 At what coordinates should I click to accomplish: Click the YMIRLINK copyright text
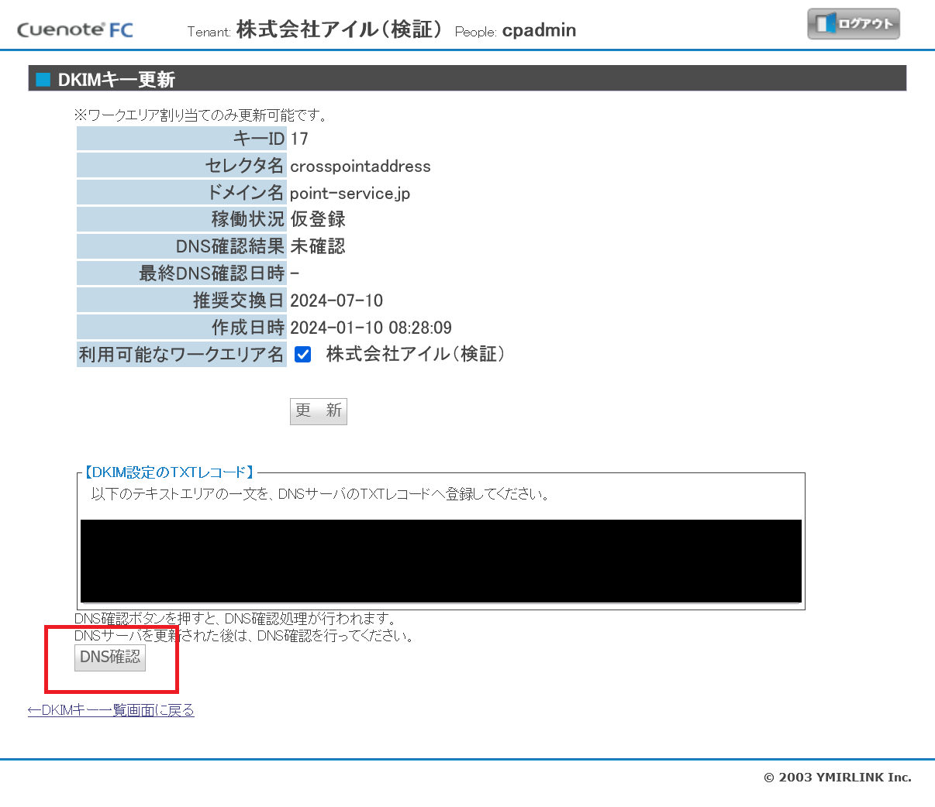coord(837,777)
